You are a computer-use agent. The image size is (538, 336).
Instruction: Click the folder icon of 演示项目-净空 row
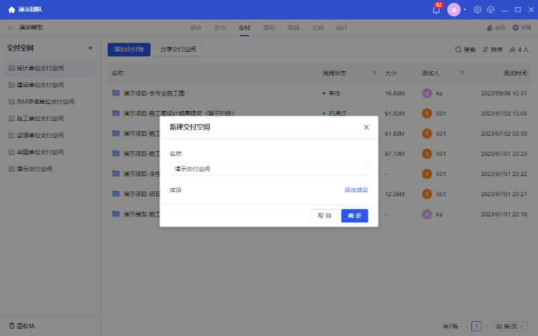coord(116,173)
